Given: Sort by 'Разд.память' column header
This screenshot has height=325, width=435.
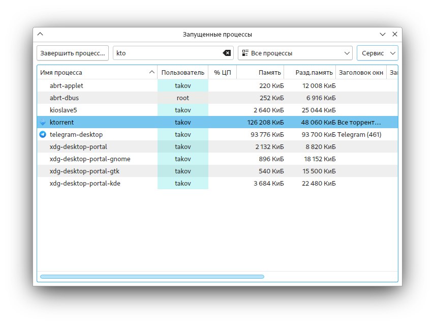Looking at the screenshot, I should click(309, 73).
